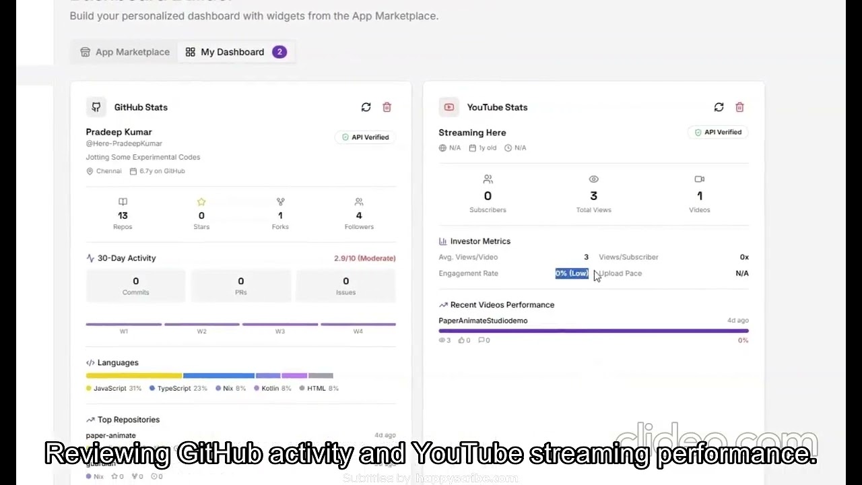Open the PaperAnimateStudiodemo video

click(x=483, y=321)
